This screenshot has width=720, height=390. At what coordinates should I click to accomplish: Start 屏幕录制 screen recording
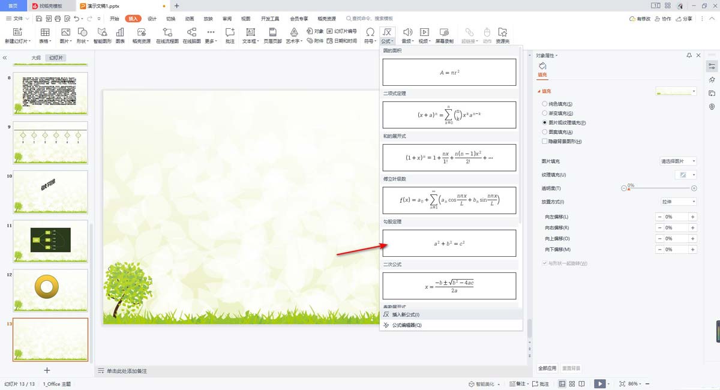click(445, 36)
